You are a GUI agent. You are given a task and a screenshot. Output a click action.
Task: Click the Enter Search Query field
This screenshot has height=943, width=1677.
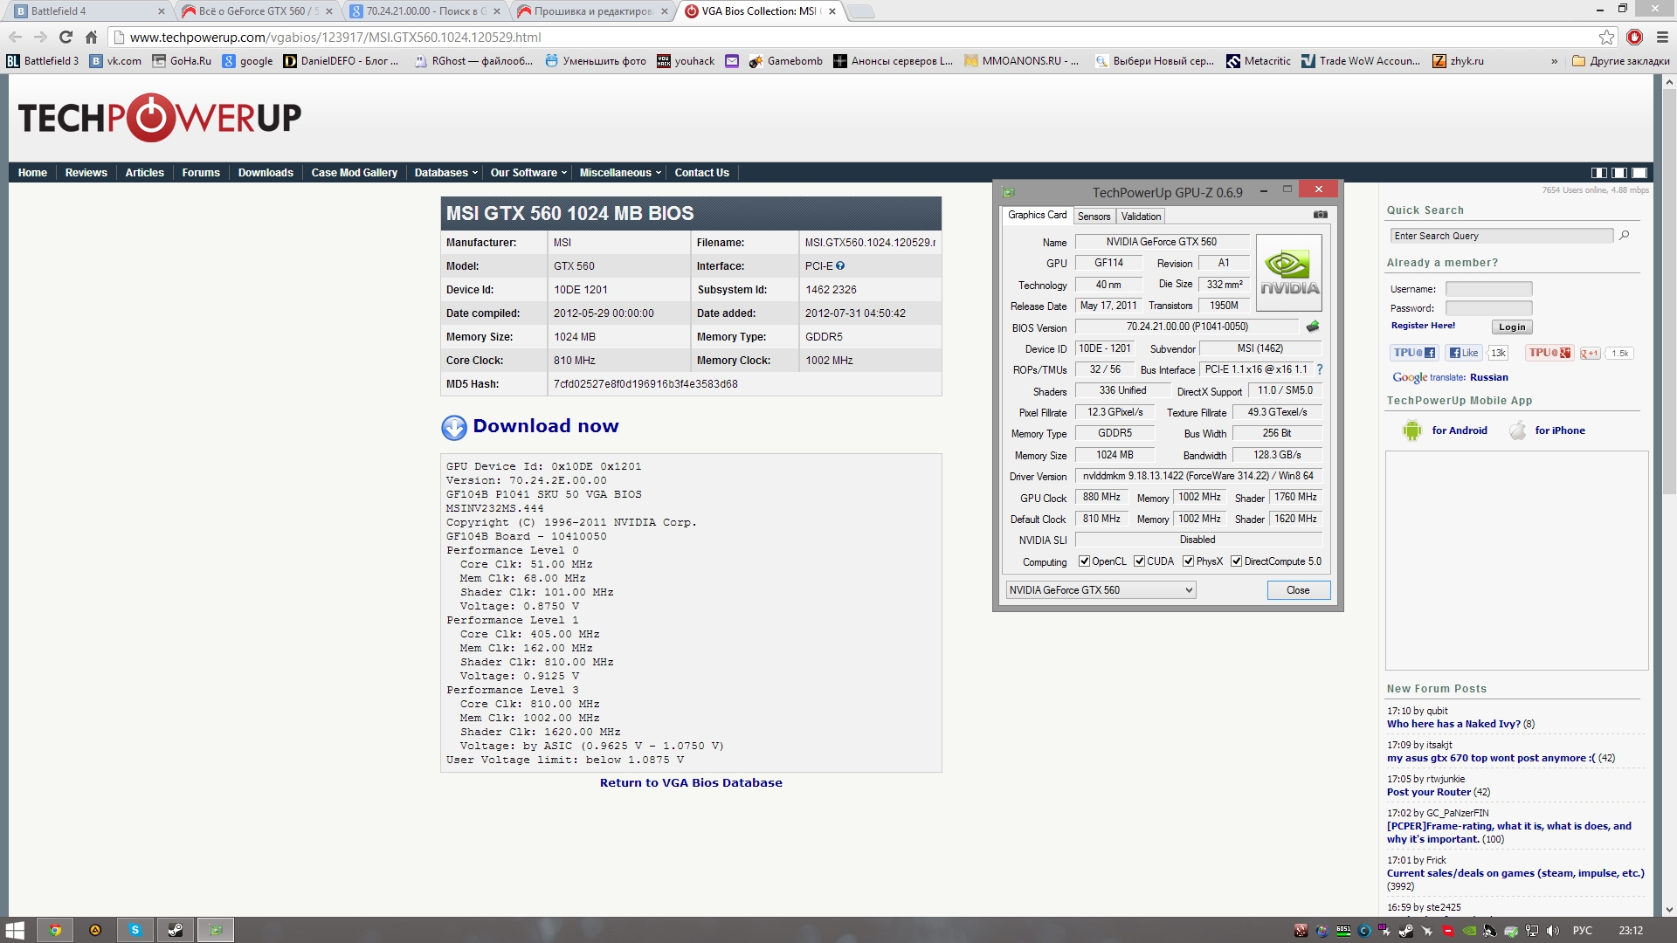[1501, 236]
